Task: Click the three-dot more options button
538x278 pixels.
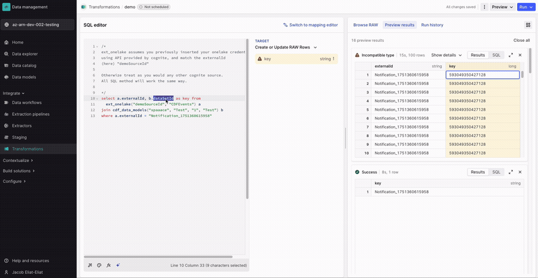Action: pos(484,7)
